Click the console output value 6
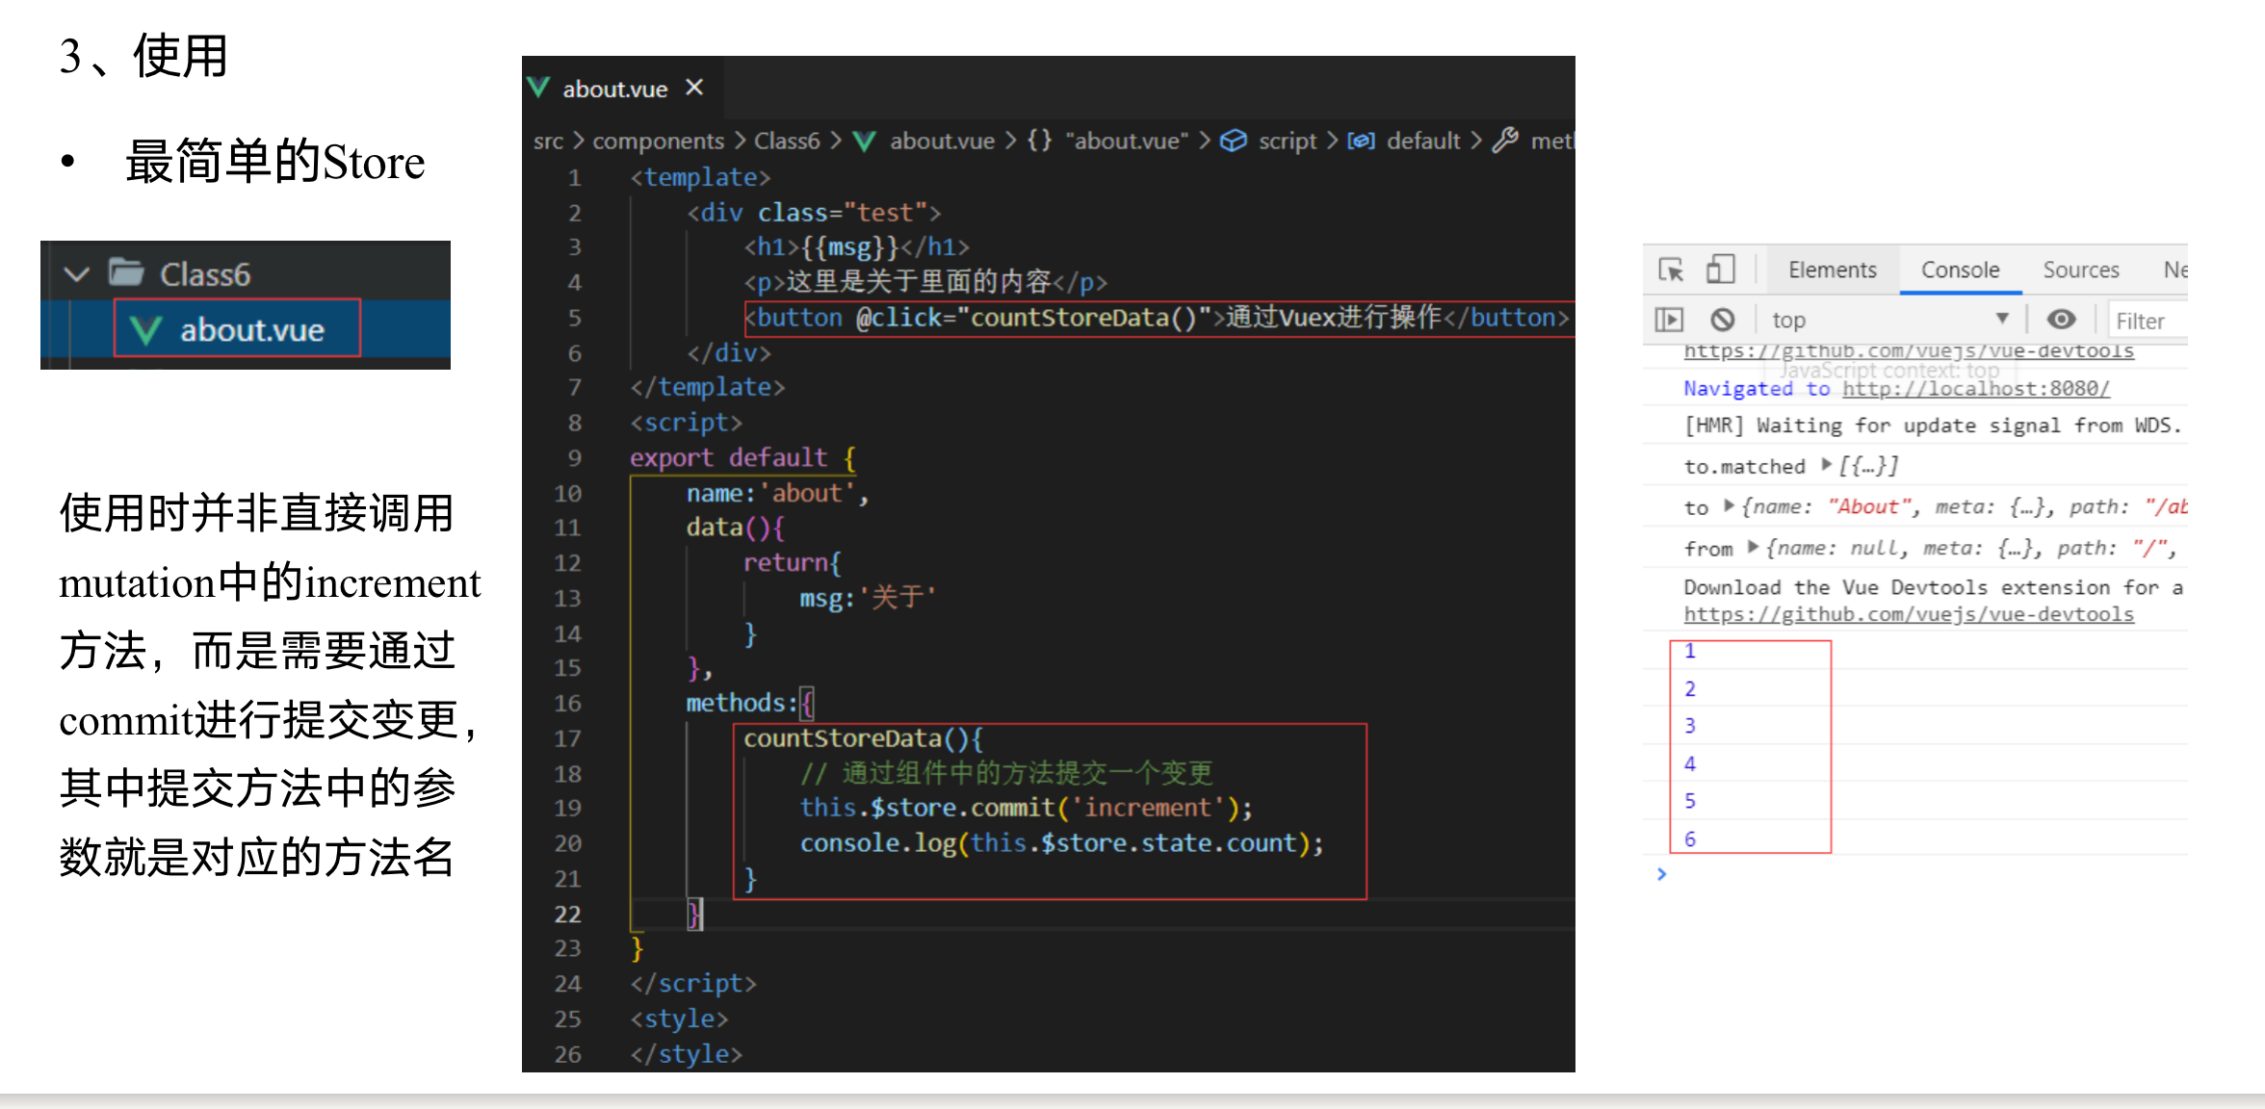 [1689, 838]
